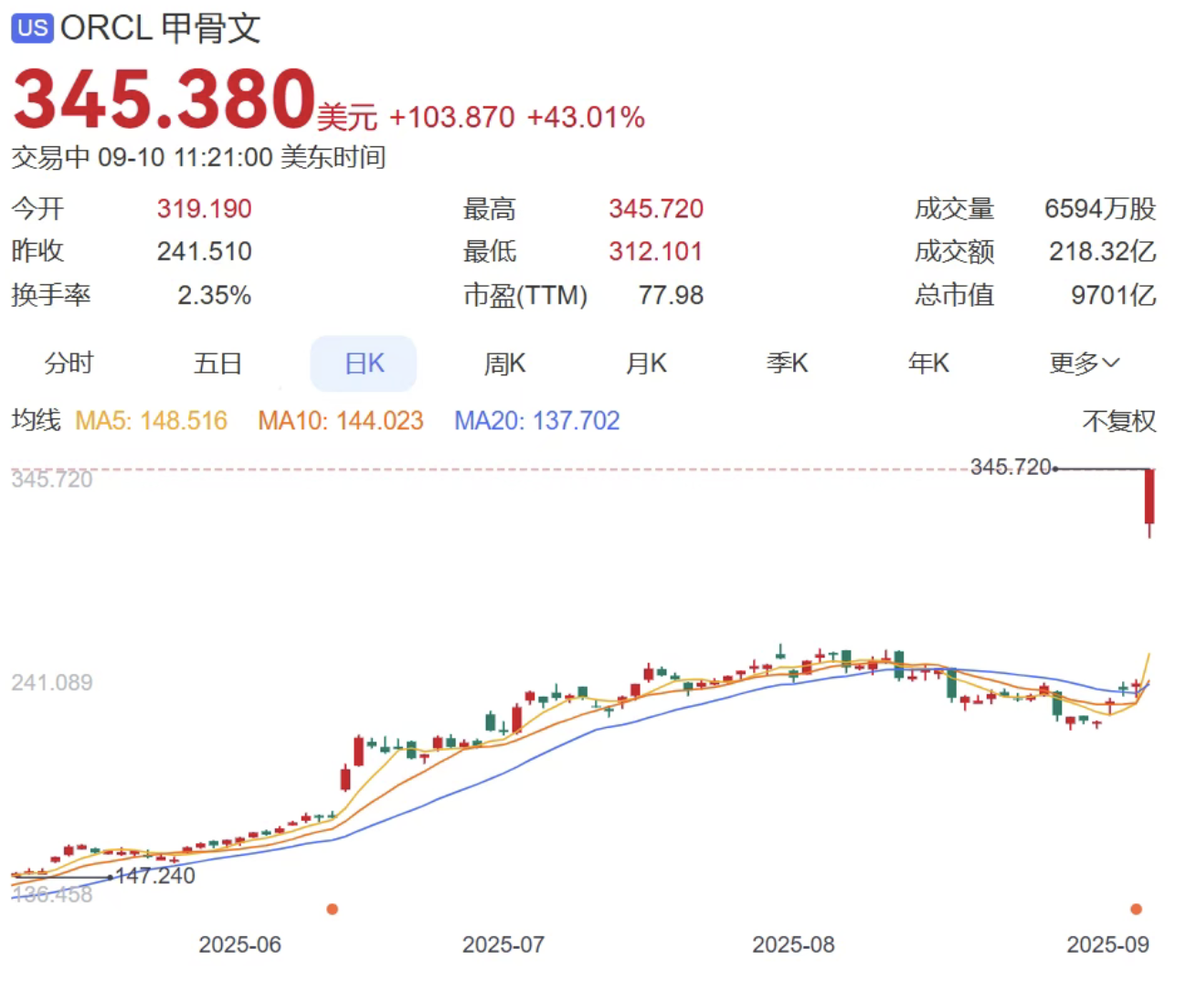Click the current price 345.380
The width and height of the screenshot is (1186, 990).
tap(164, 99)
